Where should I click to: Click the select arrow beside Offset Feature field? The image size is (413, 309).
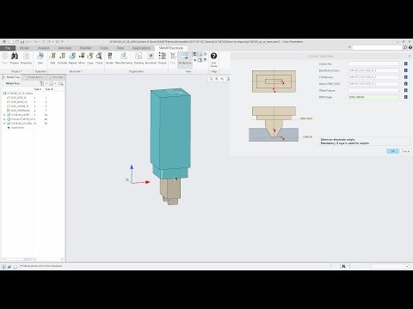(x=406, y=90)
